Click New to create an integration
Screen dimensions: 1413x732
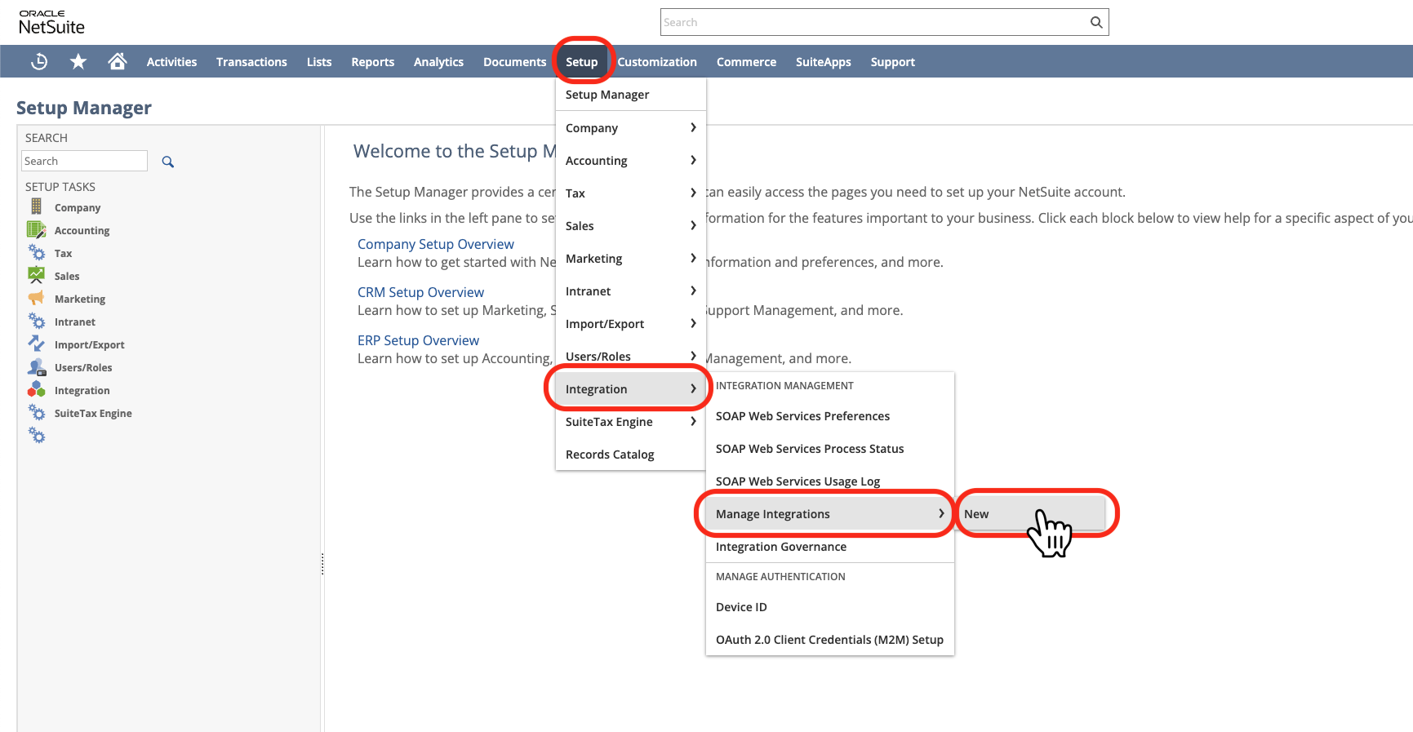tap(1030, 514)
